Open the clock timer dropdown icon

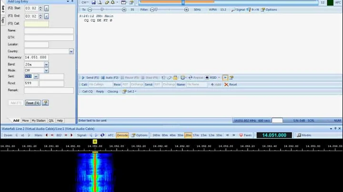[x=183, y=77]
